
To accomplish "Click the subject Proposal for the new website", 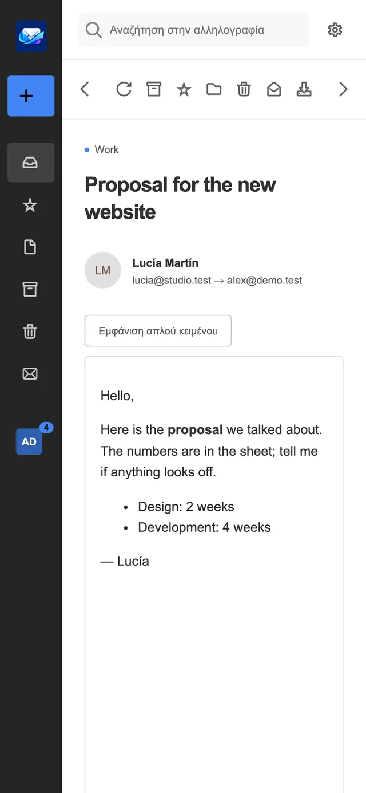I will point(180,198).
